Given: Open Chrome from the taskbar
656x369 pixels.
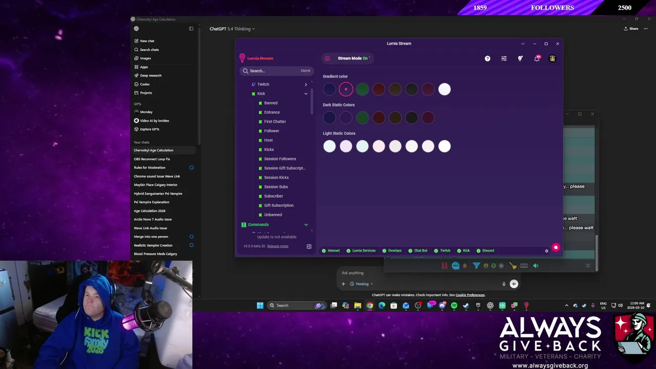Looking at the screenshot, I should click(x=370, y=305).
